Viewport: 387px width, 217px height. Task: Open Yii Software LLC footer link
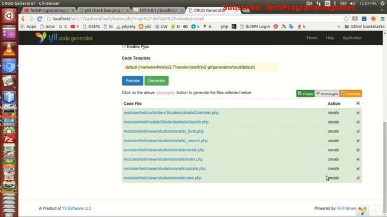pyautogui.click(x=77, y=208)
